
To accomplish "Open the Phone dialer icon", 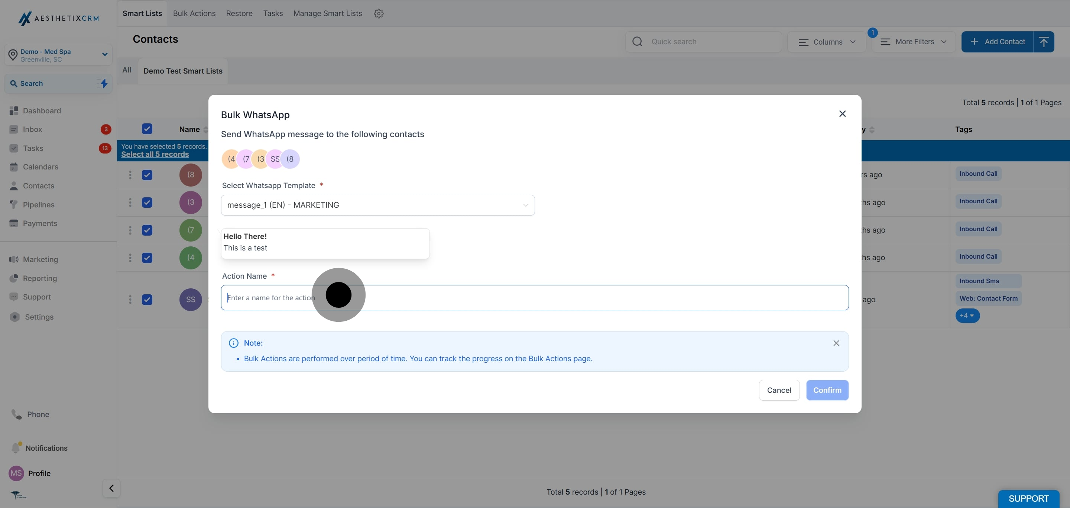I will click(x=17, y=414).
